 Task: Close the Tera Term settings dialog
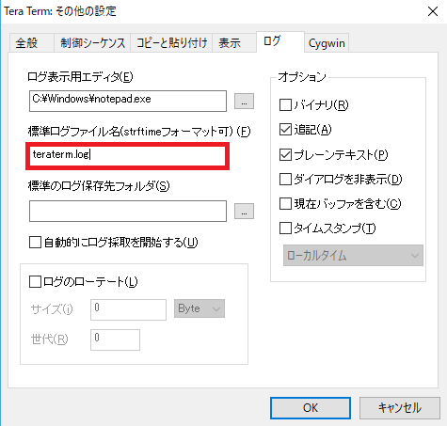click(x=433, y=11)
